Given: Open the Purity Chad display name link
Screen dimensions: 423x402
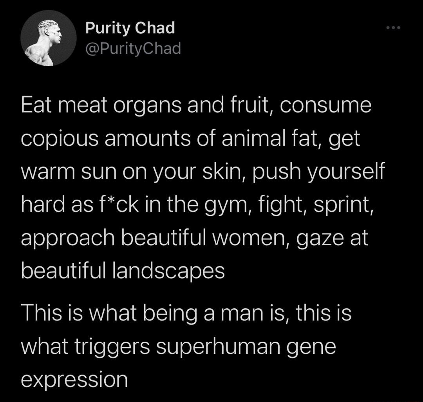Looking at the screenshot, I should tap(130, 28).
